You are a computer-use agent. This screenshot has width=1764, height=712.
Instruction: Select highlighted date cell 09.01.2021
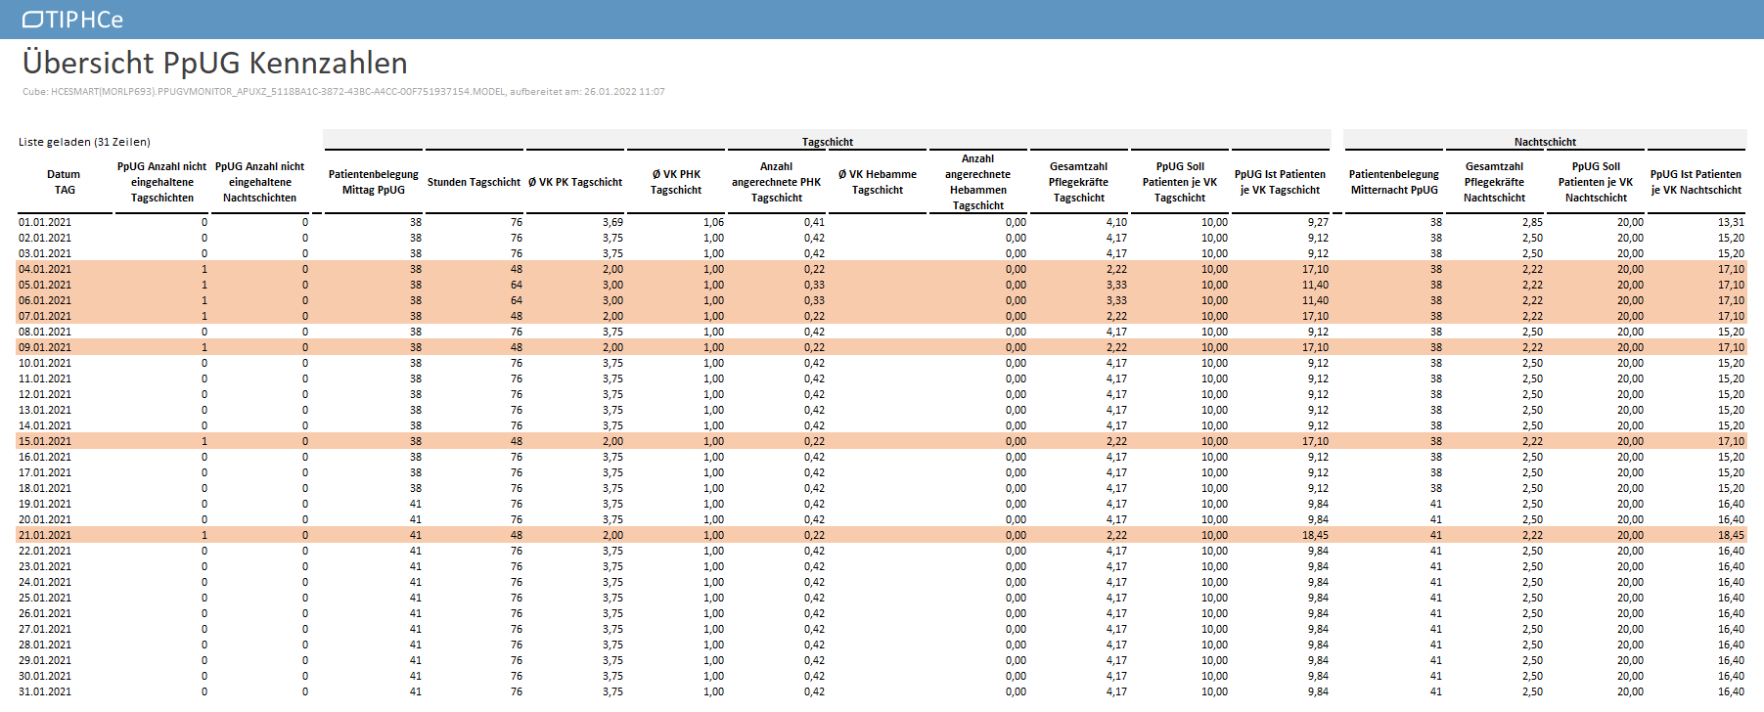(45, 347)
